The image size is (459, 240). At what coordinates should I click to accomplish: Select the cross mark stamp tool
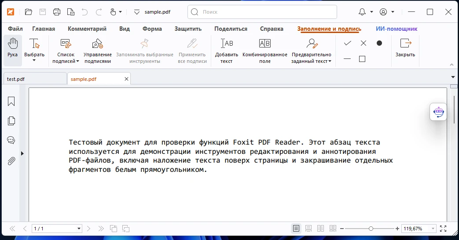(364, 43)
